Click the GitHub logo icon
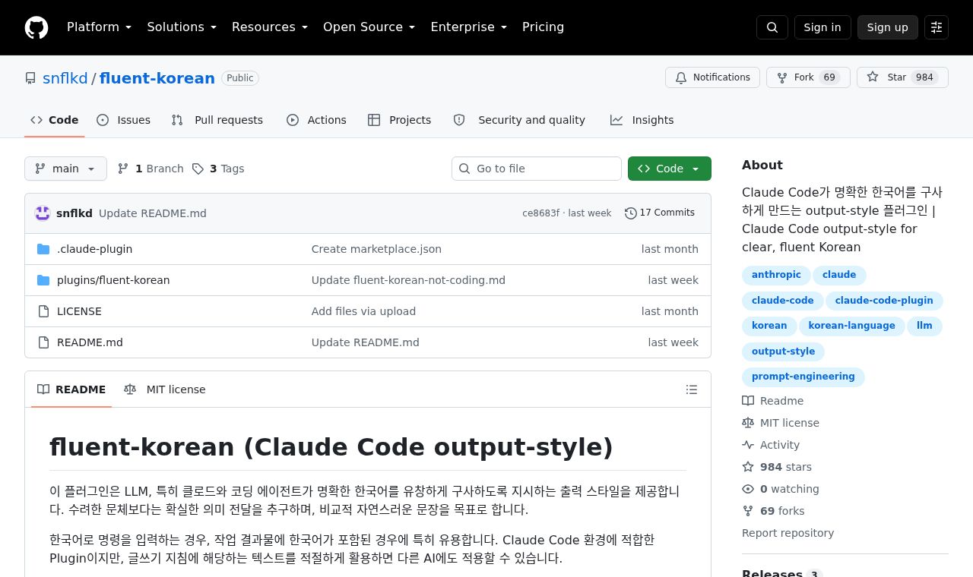 coord(36,27)
